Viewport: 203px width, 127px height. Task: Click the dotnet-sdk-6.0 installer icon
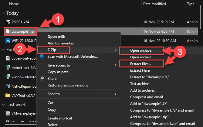[x=8, y=67]
